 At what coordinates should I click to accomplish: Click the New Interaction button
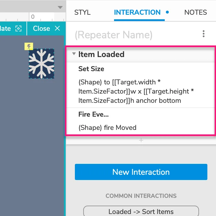[141, 172]
